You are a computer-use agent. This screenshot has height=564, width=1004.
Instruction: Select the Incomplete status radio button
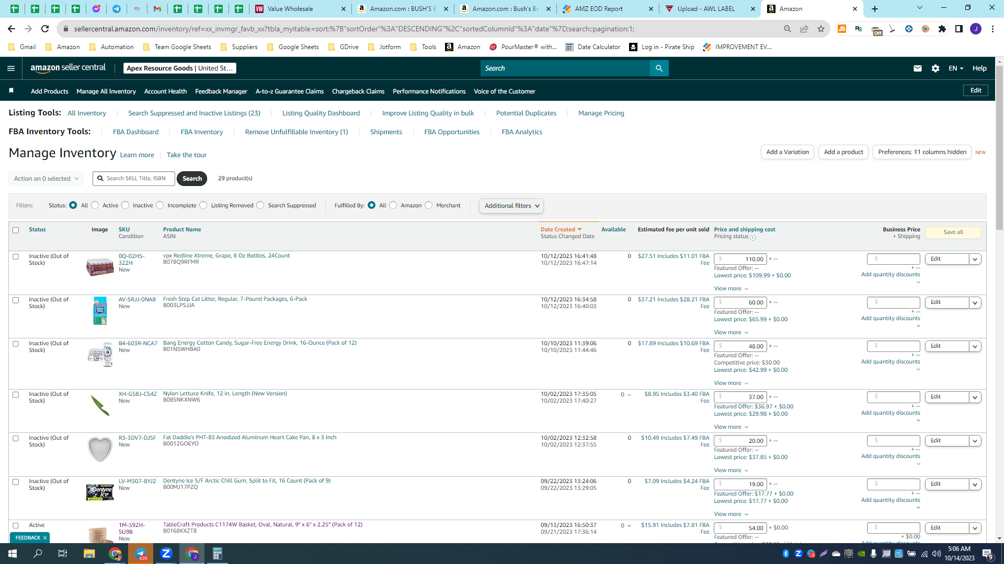point(160,205)
